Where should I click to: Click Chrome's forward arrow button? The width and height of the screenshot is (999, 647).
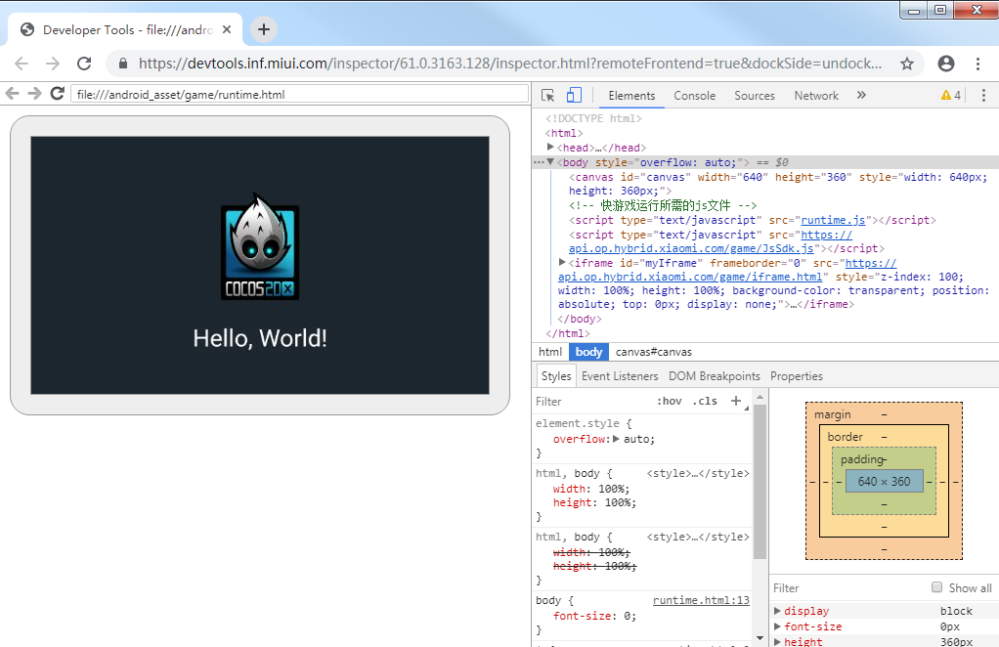[x=53, y=64]
